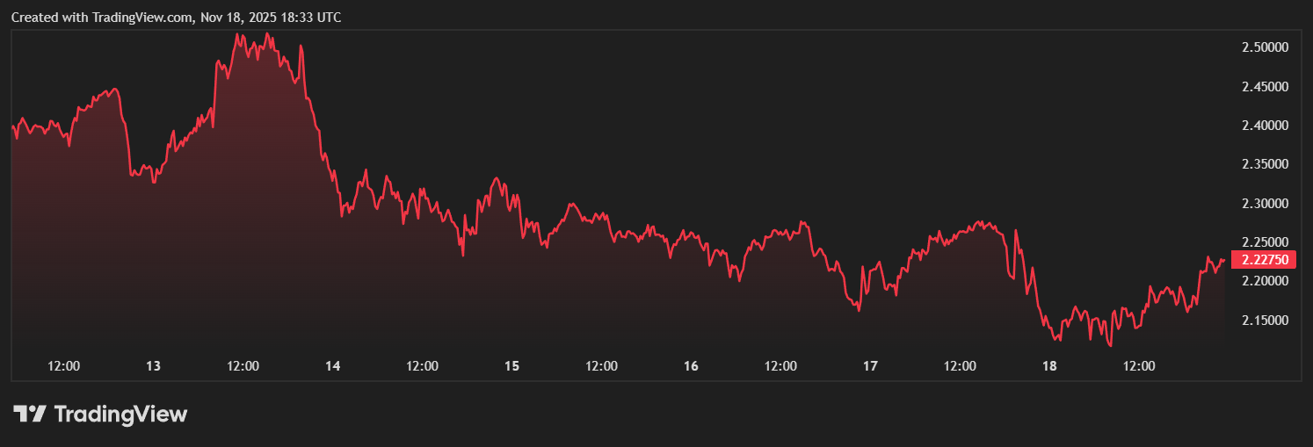The image size is (1313, 447).
Task: Click the date label 13 on time axis
Action: click(154, 365)
